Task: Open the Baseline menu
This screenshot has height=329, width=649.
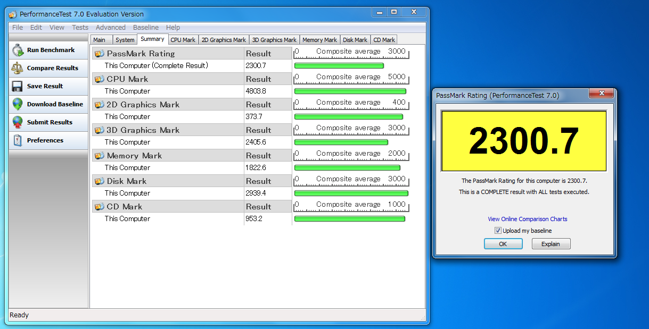Action: point(146,28)
